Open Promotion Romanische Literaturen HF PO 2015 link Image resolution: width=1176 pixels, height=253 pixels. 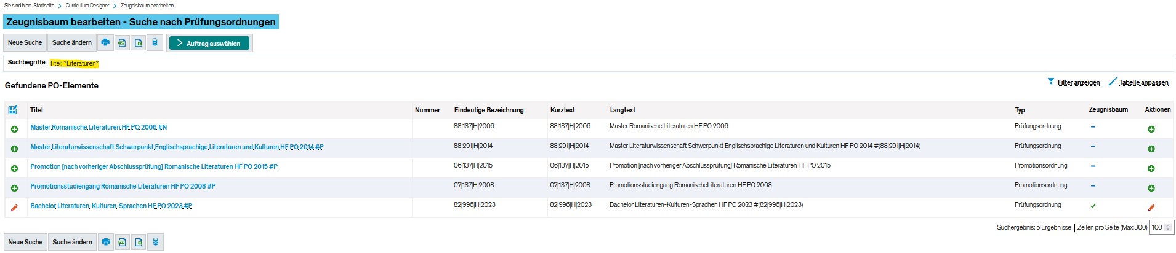tap(153, 166)
